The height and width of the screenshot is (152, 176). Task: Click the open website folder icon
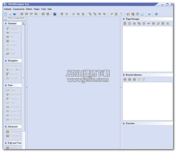(10, 14)
